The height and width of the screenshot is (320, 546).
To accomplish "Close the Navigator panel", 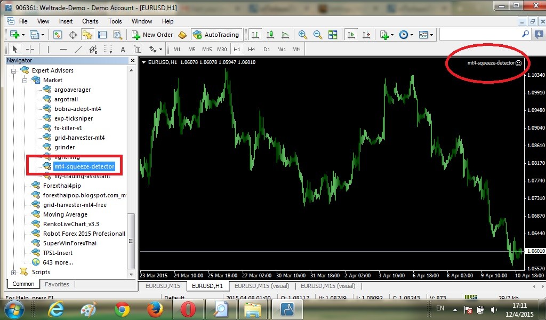I will [132, 61].
